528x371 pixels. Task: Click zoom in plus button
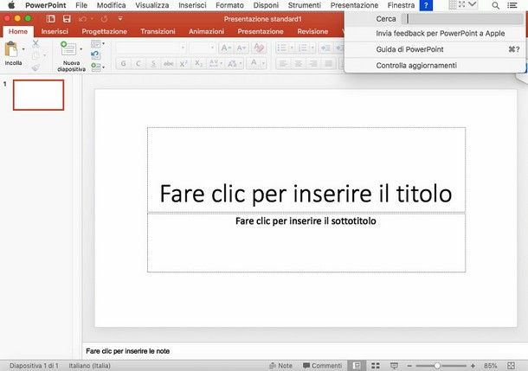(x=473, y=366)
